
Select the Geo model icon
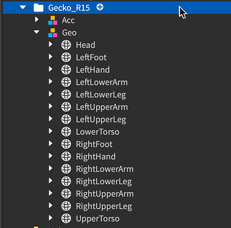(x=53, y=33)
